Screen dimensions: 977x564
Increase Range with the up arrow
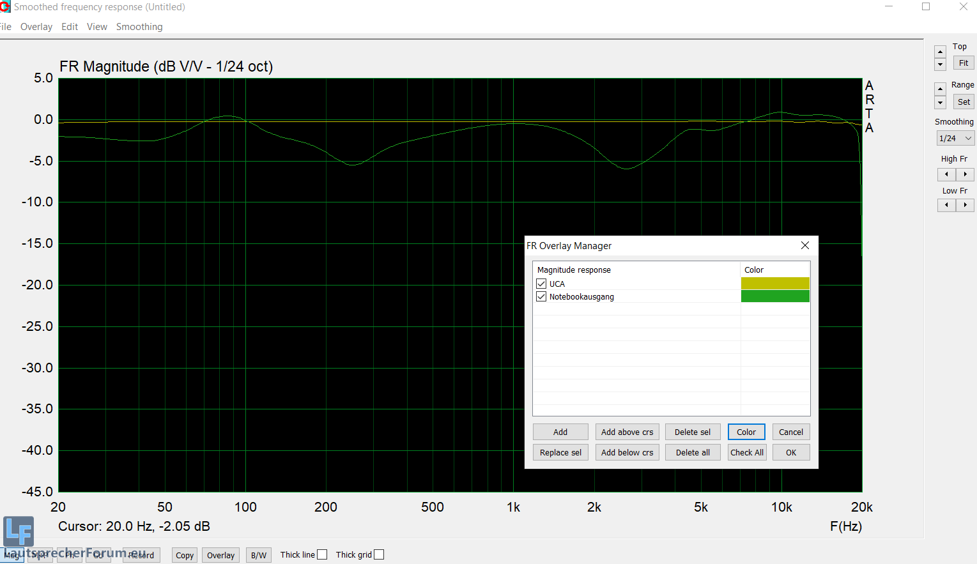pyautogui.click(x=940, y=89)
